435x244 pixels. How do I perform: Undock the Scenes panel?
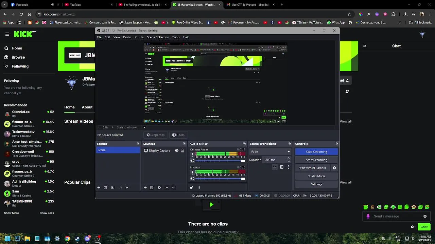click(138, 144)
